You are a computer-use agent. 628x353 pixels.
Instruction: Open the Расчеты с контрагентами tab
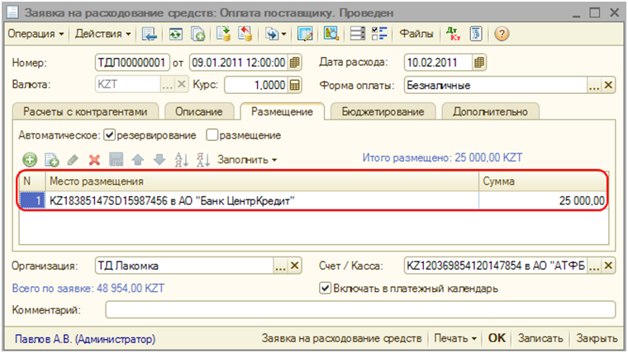(x=86, y=111)
